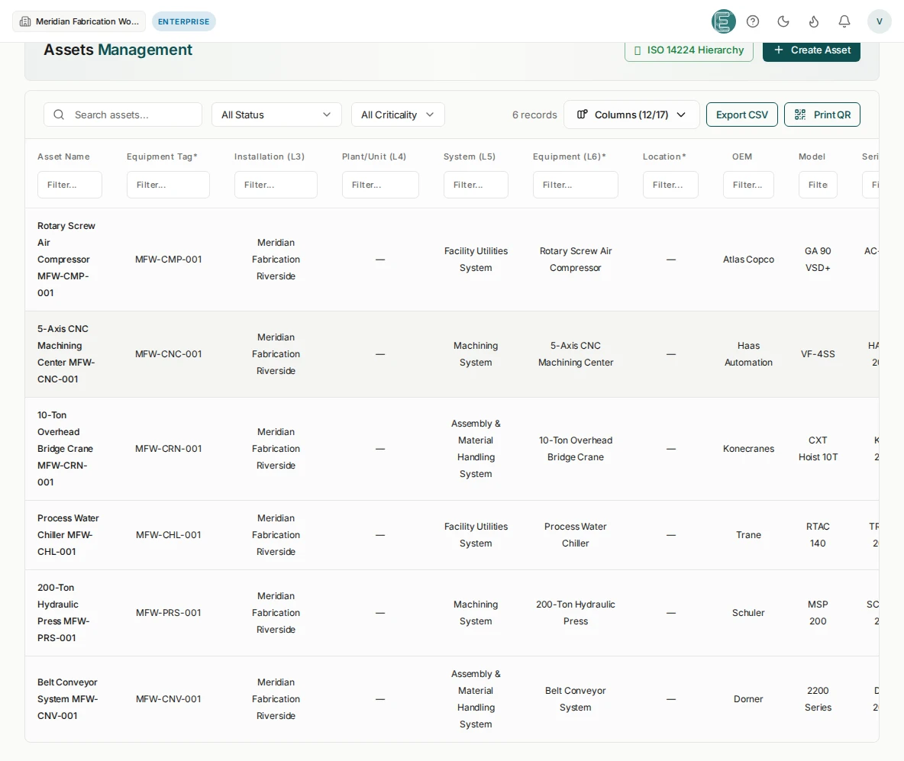
Task: Select Belt Conveyor System asset name
Action: point(67,698)
